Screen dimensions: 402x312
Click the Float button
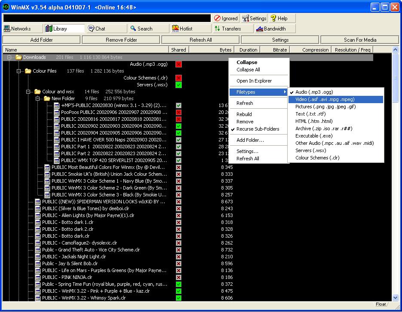pyautogui.click(x=381, y=304)
